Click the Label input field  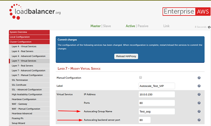[156, 86]
